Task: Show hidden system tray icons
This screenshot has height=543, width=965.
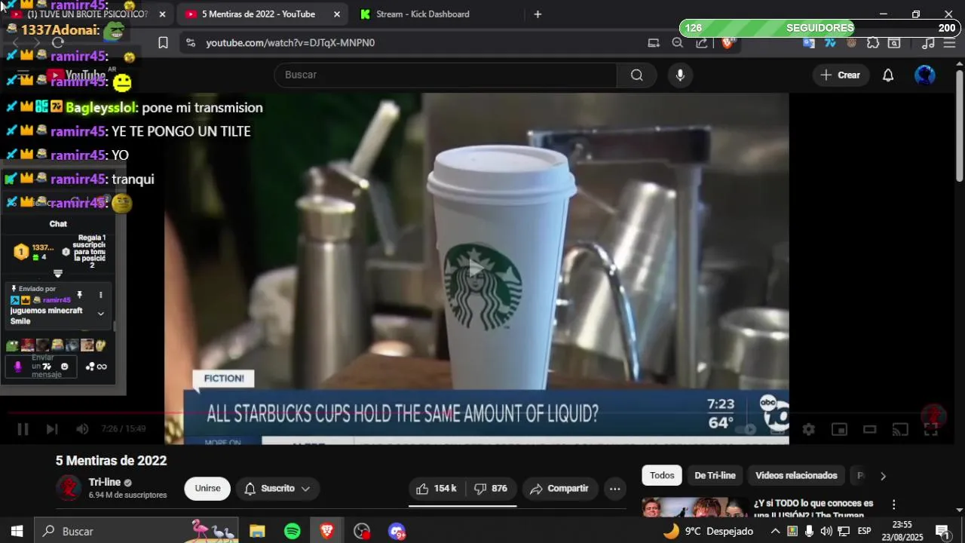Action: pos(775,532)
